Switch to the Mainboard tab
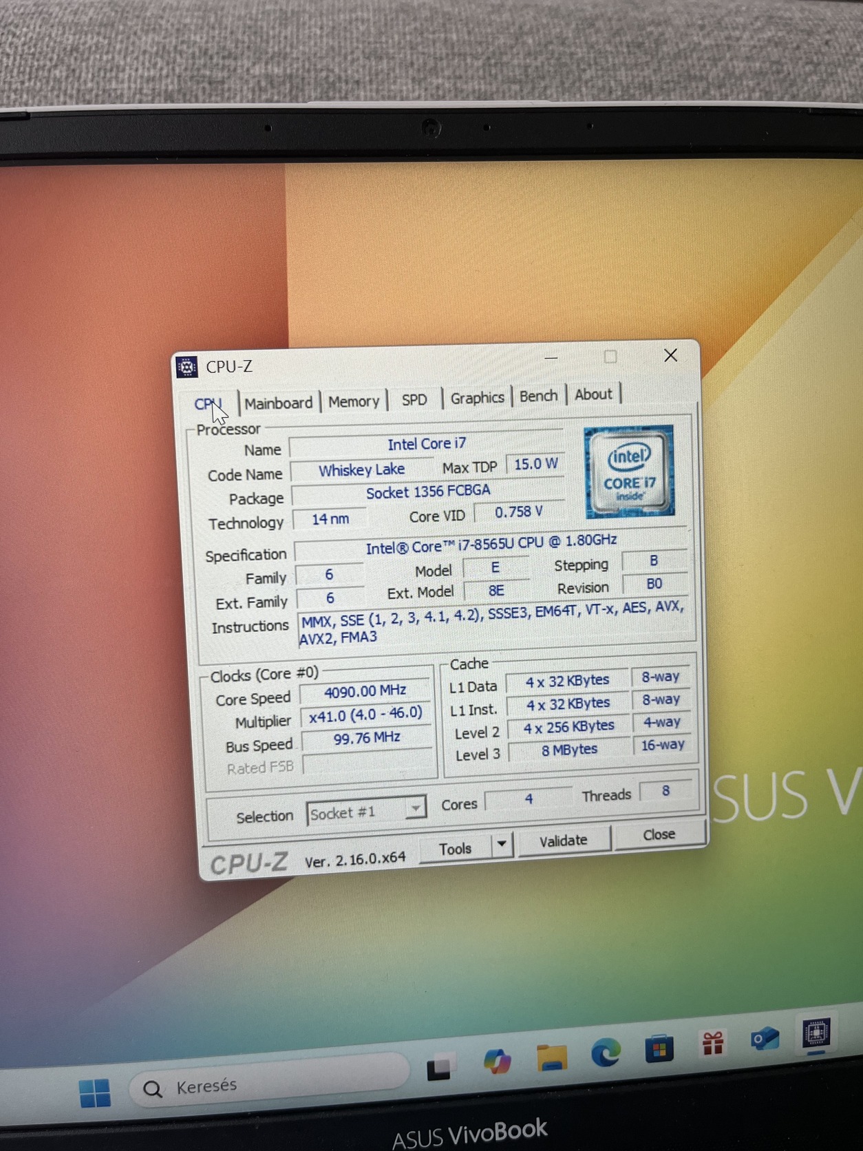863x1151 pixels. pos(279,403)
